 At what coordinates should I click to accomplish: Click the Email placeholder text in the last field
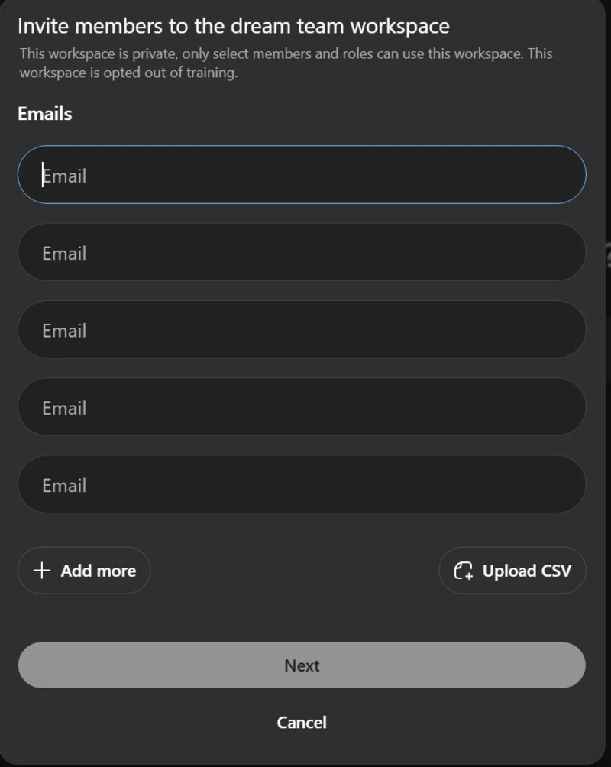(x=64, y=485)
